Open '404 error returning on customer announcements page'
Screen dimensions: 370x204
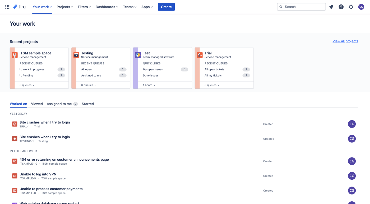[x=64, y=160]
